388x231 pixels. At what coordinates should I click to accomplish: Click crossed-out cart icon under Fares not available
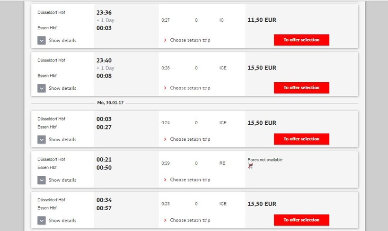(x=250, y=166)
